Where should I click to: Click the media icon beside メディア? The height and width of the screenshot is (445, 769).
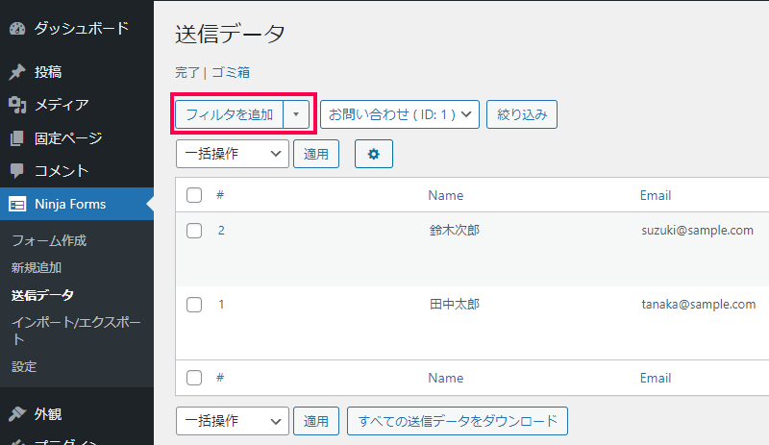[17, 105]
